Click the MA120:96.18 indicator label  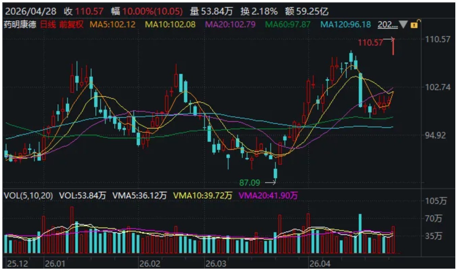pyautogui.click(x=346, y=24)
